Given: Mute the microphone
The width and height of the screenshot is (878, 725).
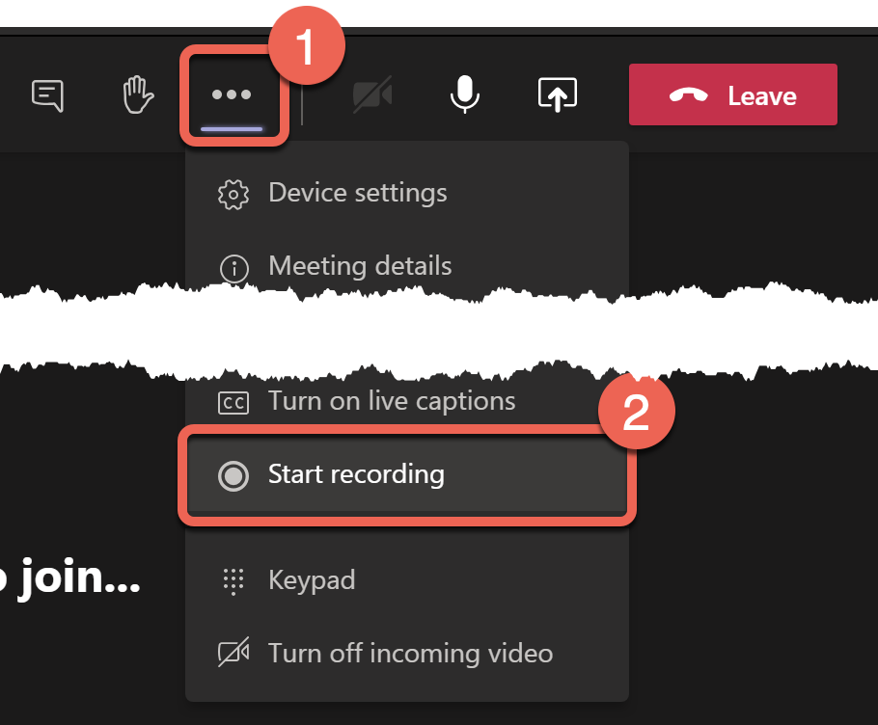Looking at the screenshot, I should pos(465,94).
